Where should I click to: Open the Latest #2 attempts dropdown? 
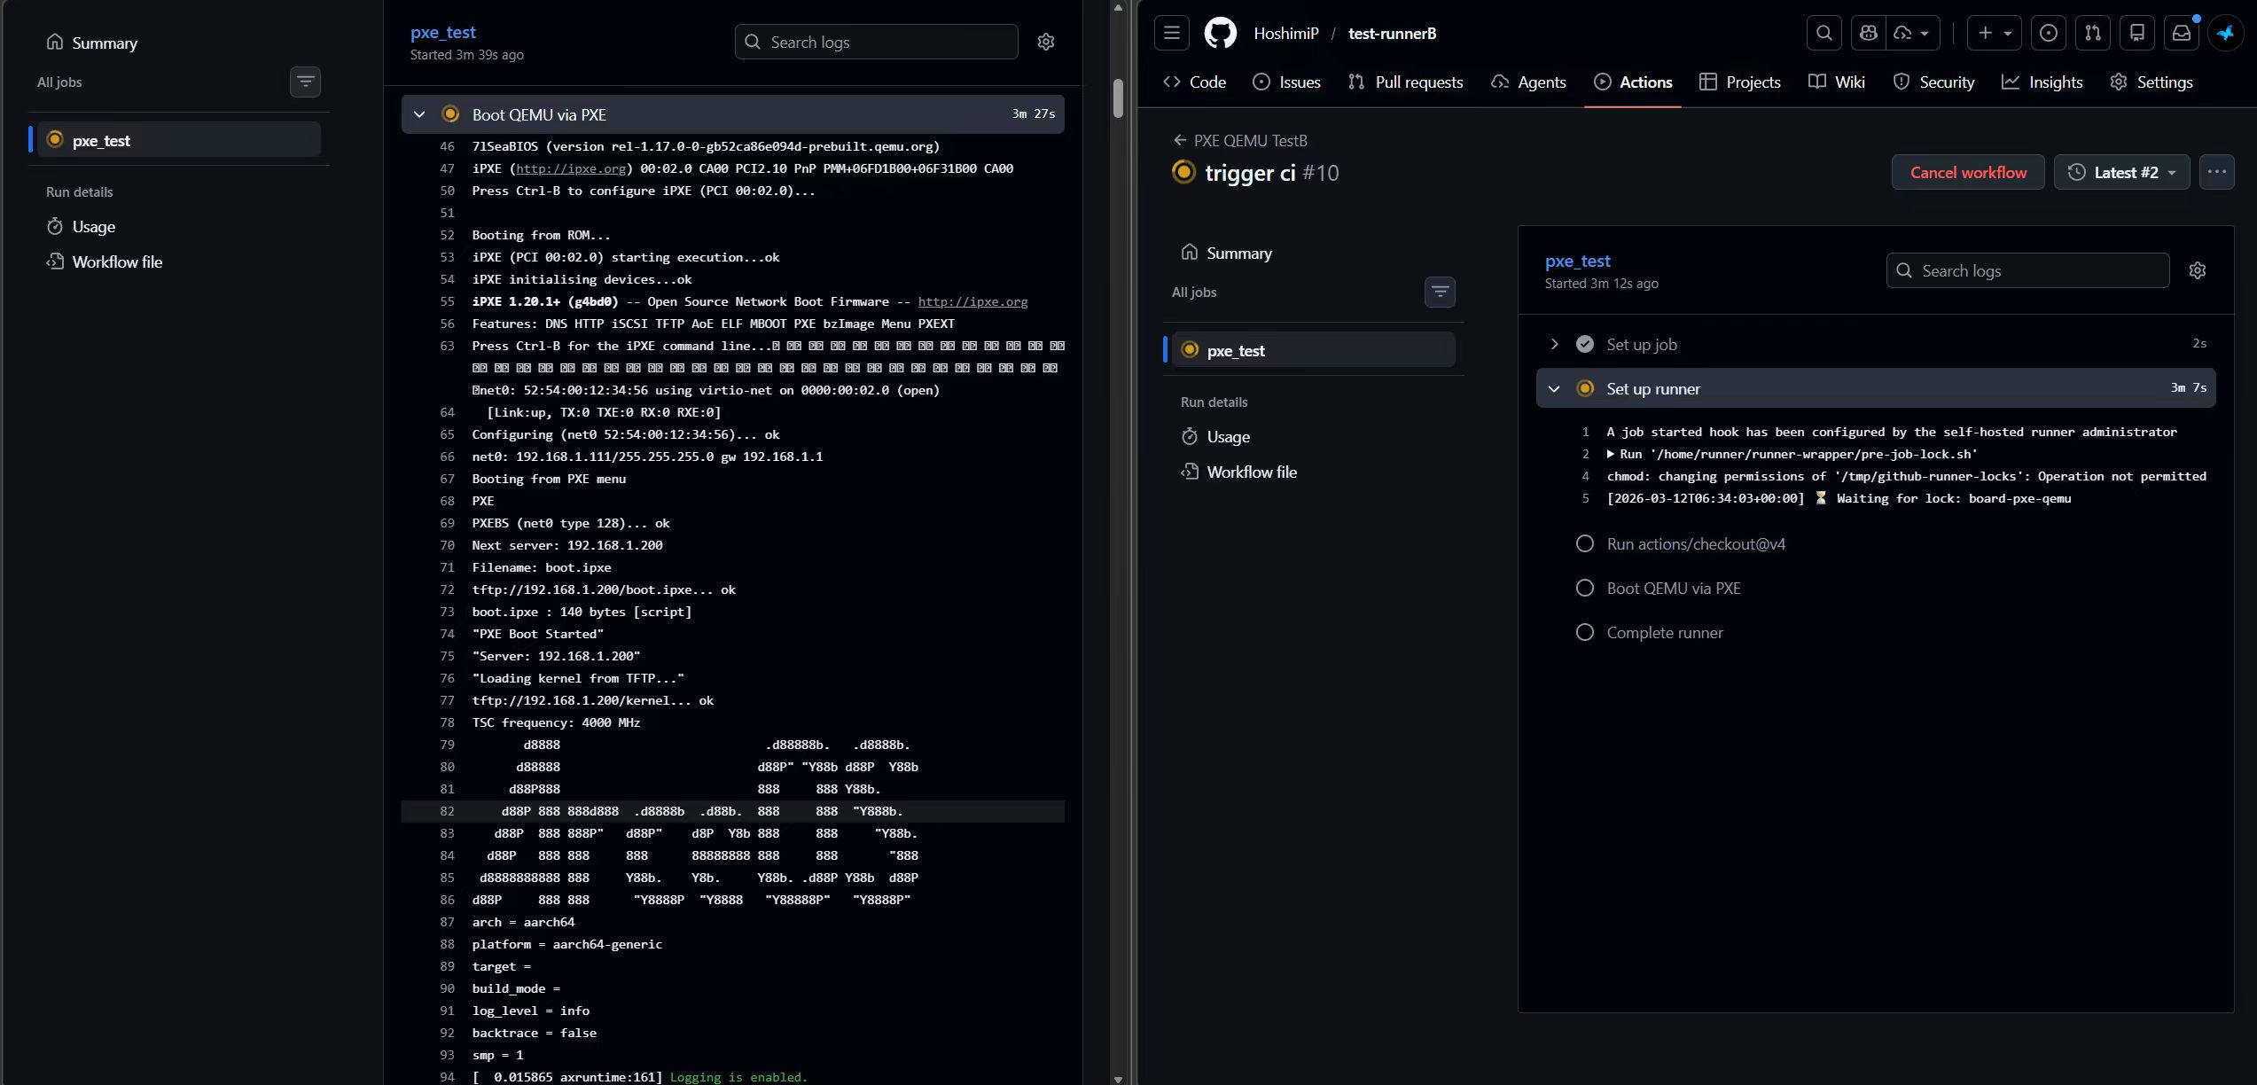[2121, 172]
